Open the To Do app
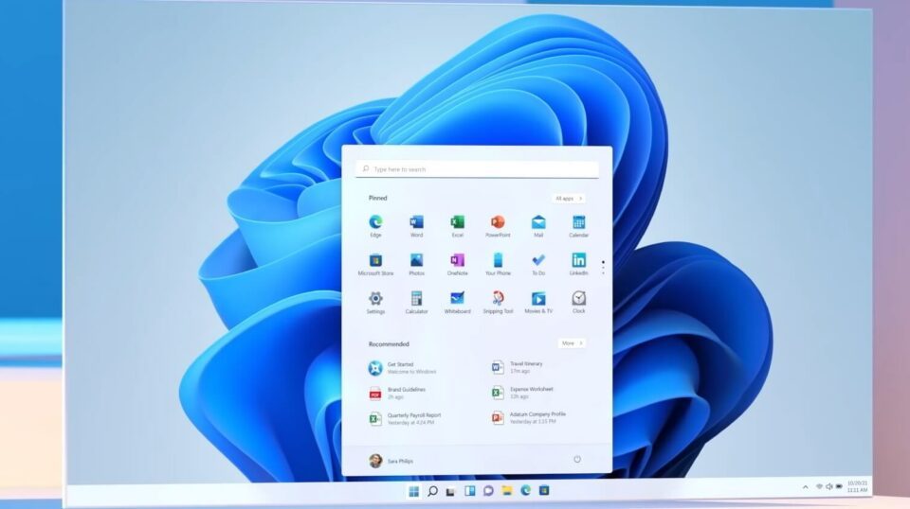This screenshot has width=910, height=509. (538, 263)
